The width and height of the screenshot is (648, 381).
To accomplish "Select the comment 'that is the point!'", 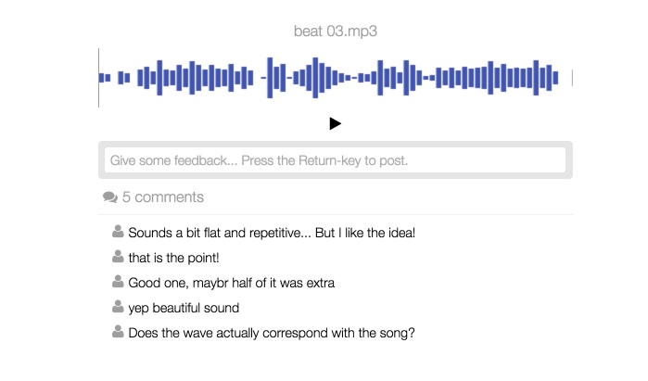I will point(173,257).
